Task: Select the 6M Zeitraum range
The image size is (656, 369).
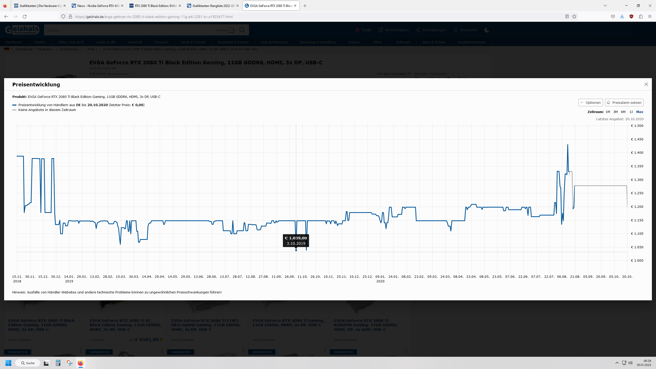Action: click(623, 112)
